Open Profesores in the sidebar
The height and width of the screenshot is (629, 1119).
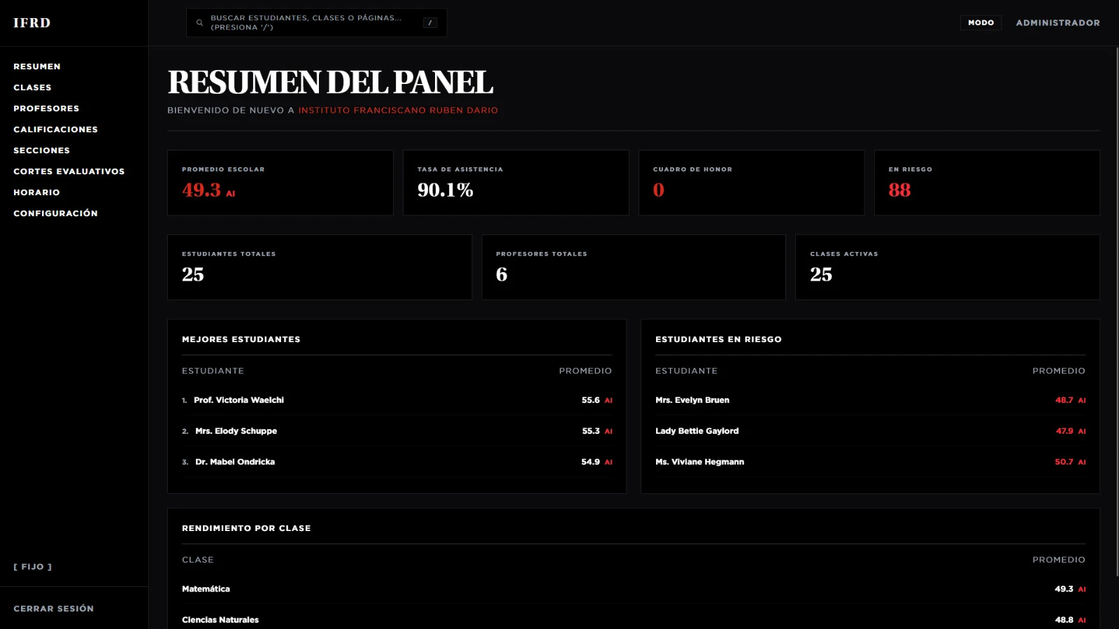46,108
